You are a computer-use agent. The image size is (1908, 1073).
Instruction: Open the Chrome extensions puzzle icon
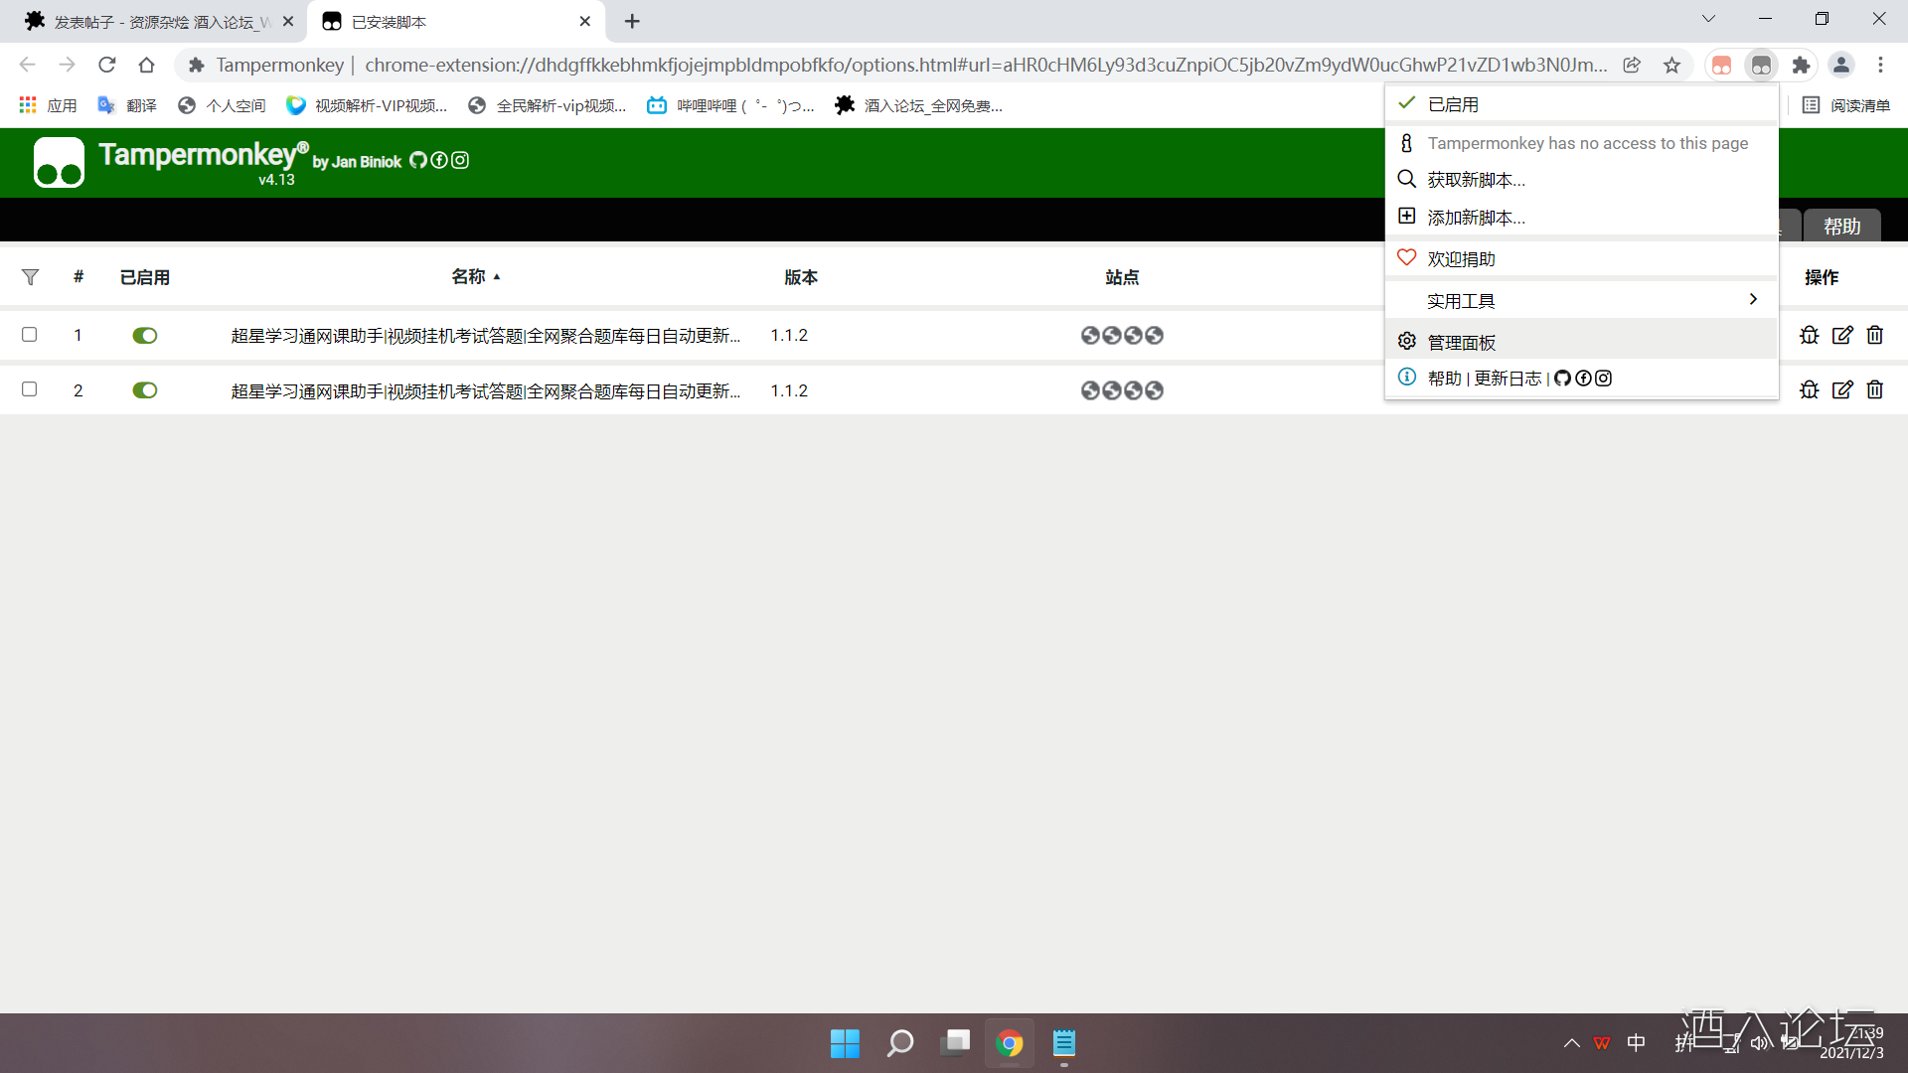tap(1801, 65)
